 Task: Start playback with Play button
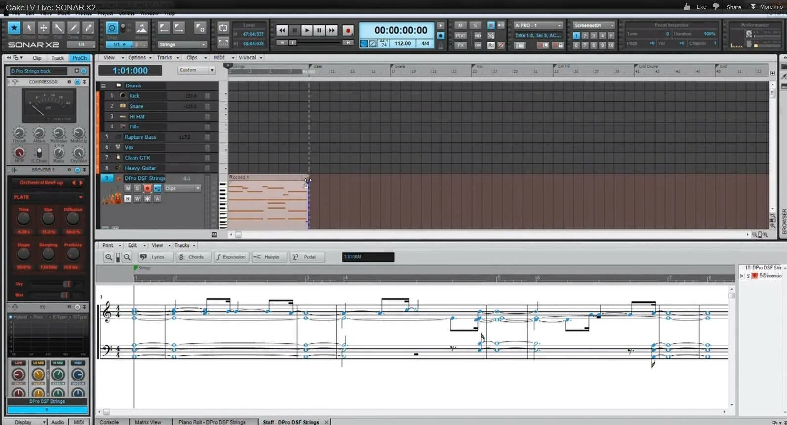(x=306, y=30)
